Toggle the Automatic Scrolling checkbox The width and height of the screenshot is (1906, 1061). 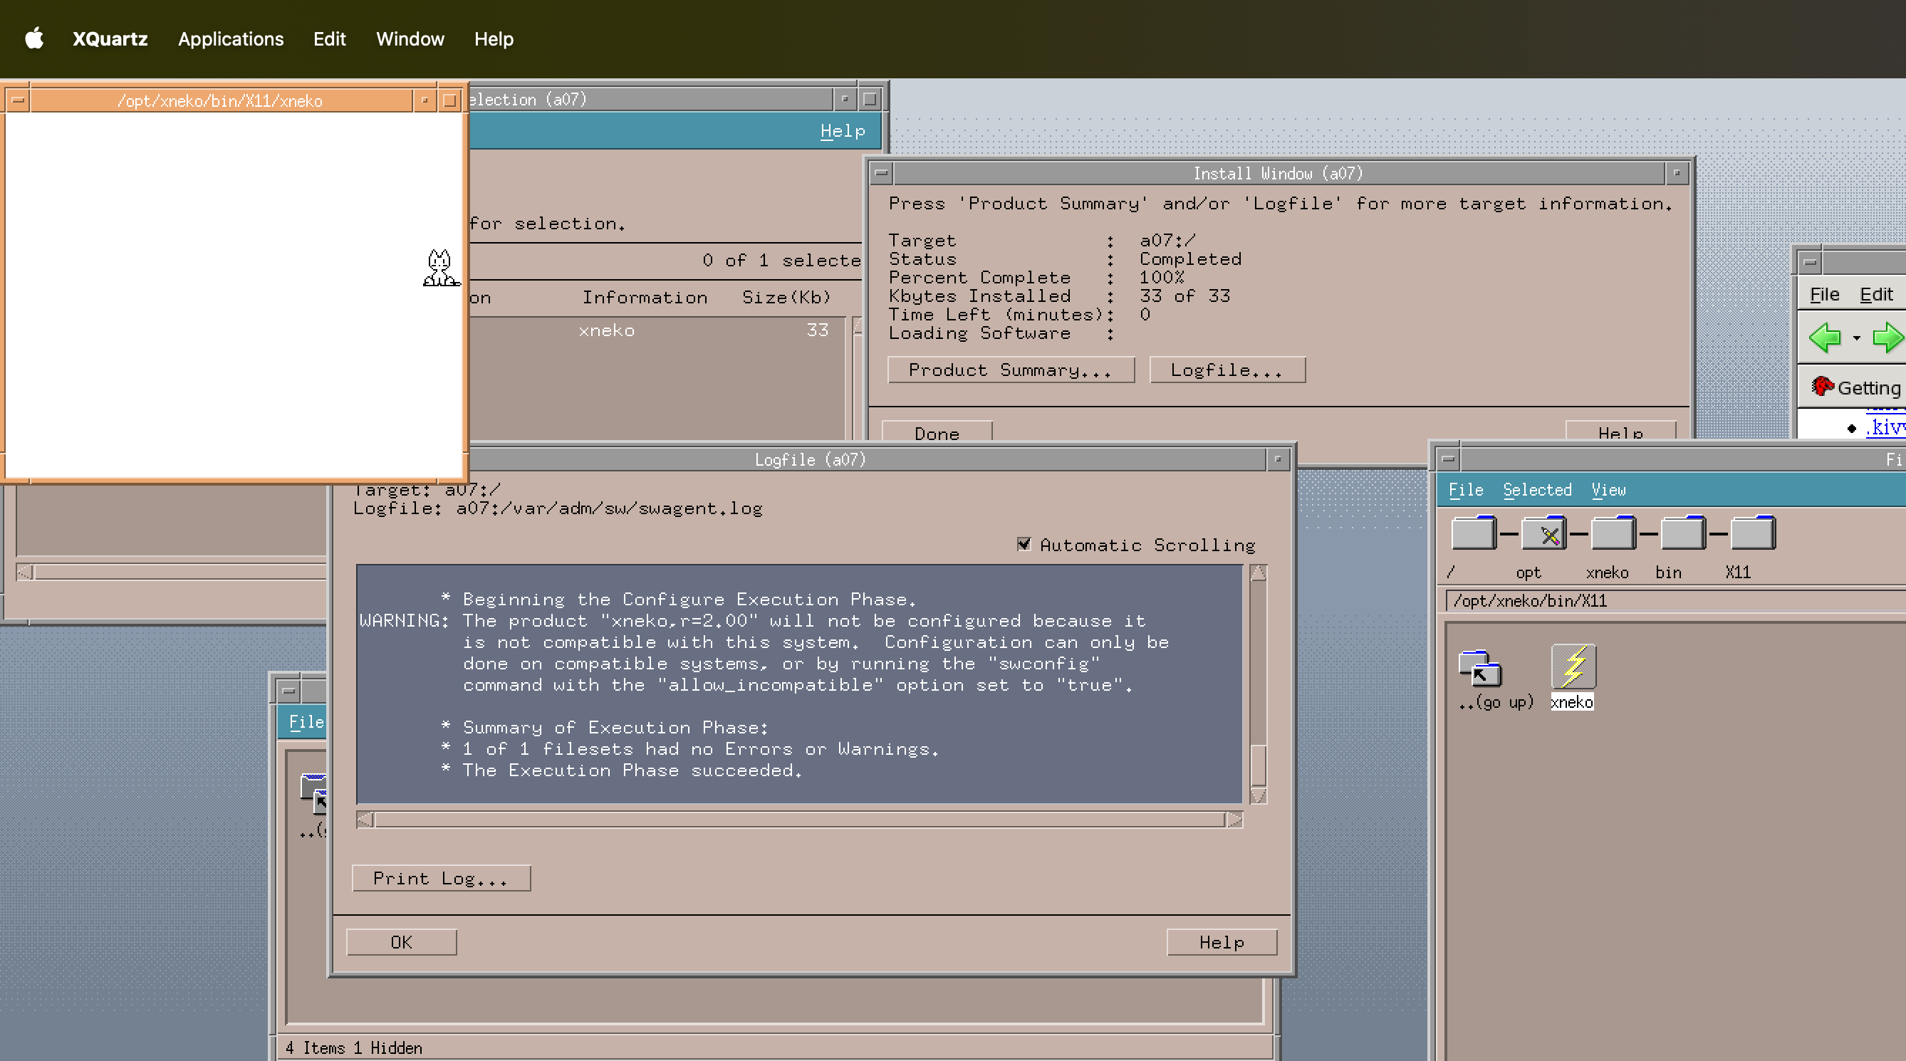click(1024, 545)
